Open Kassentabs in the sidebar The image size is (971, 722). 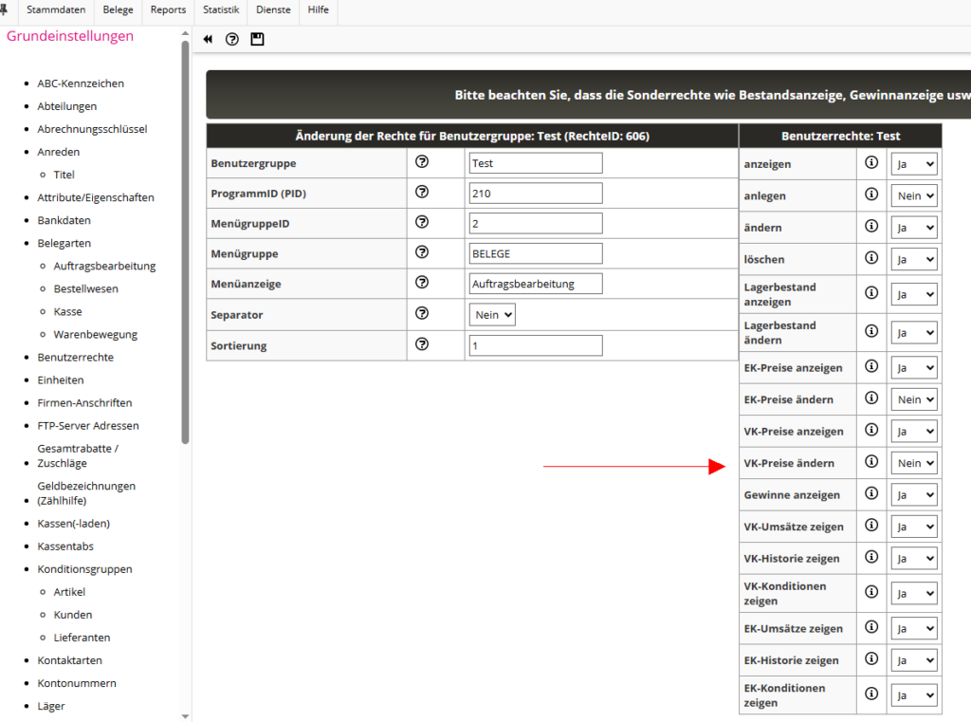point(65,546)
